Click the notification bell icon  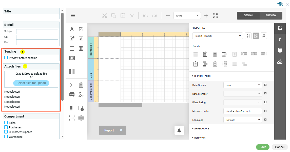179,130
